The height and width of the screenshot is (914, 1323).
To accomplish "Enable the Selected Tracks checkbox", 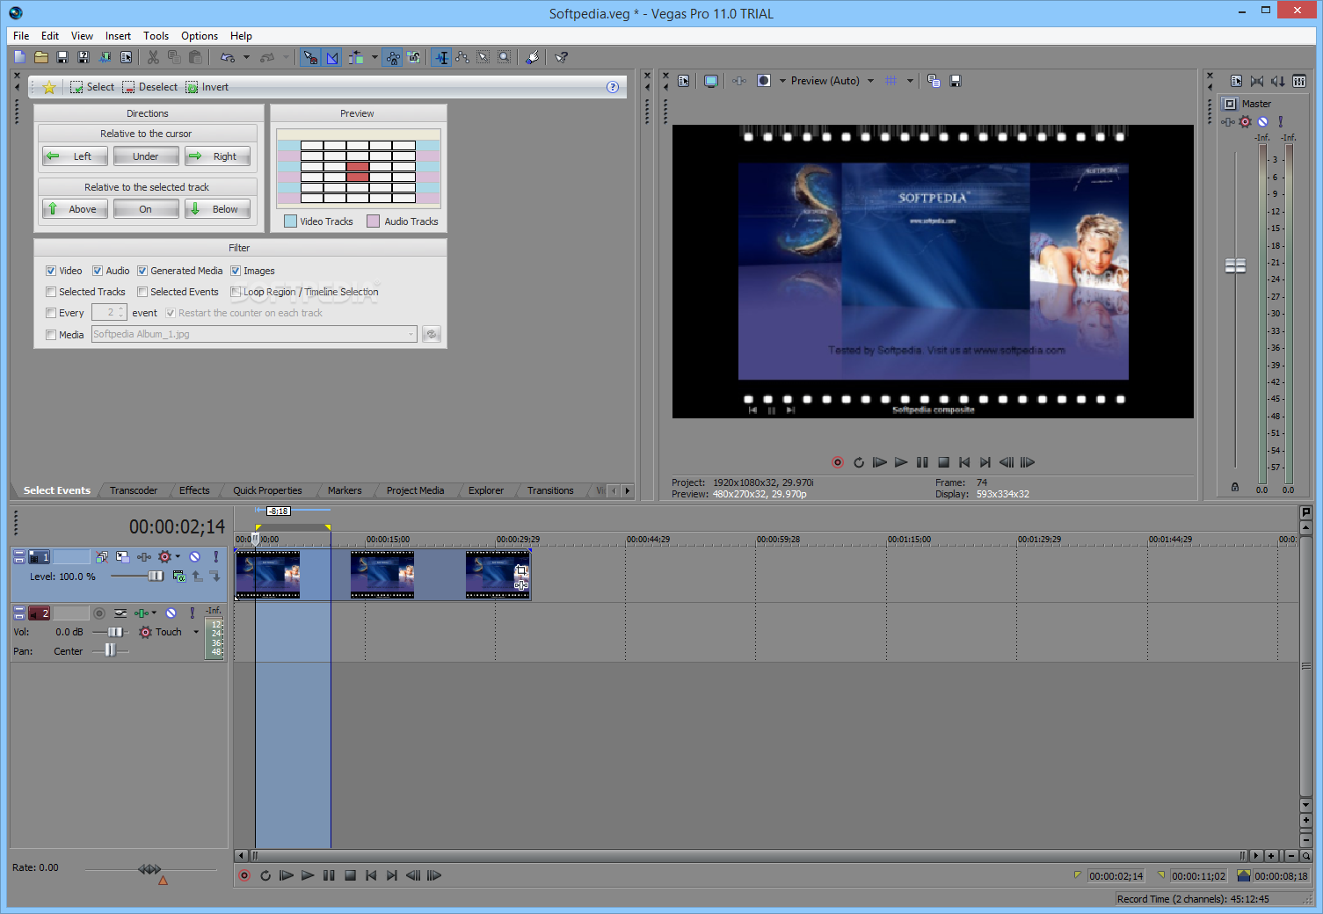I will coord(51,292).
